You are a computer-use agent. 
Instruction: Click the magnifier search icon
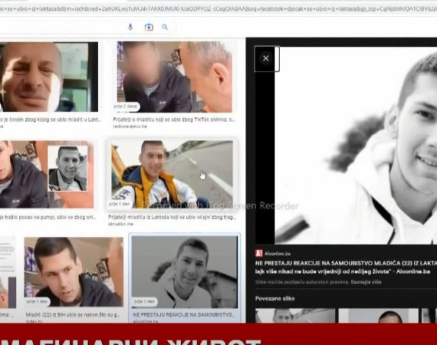point(165,27)
